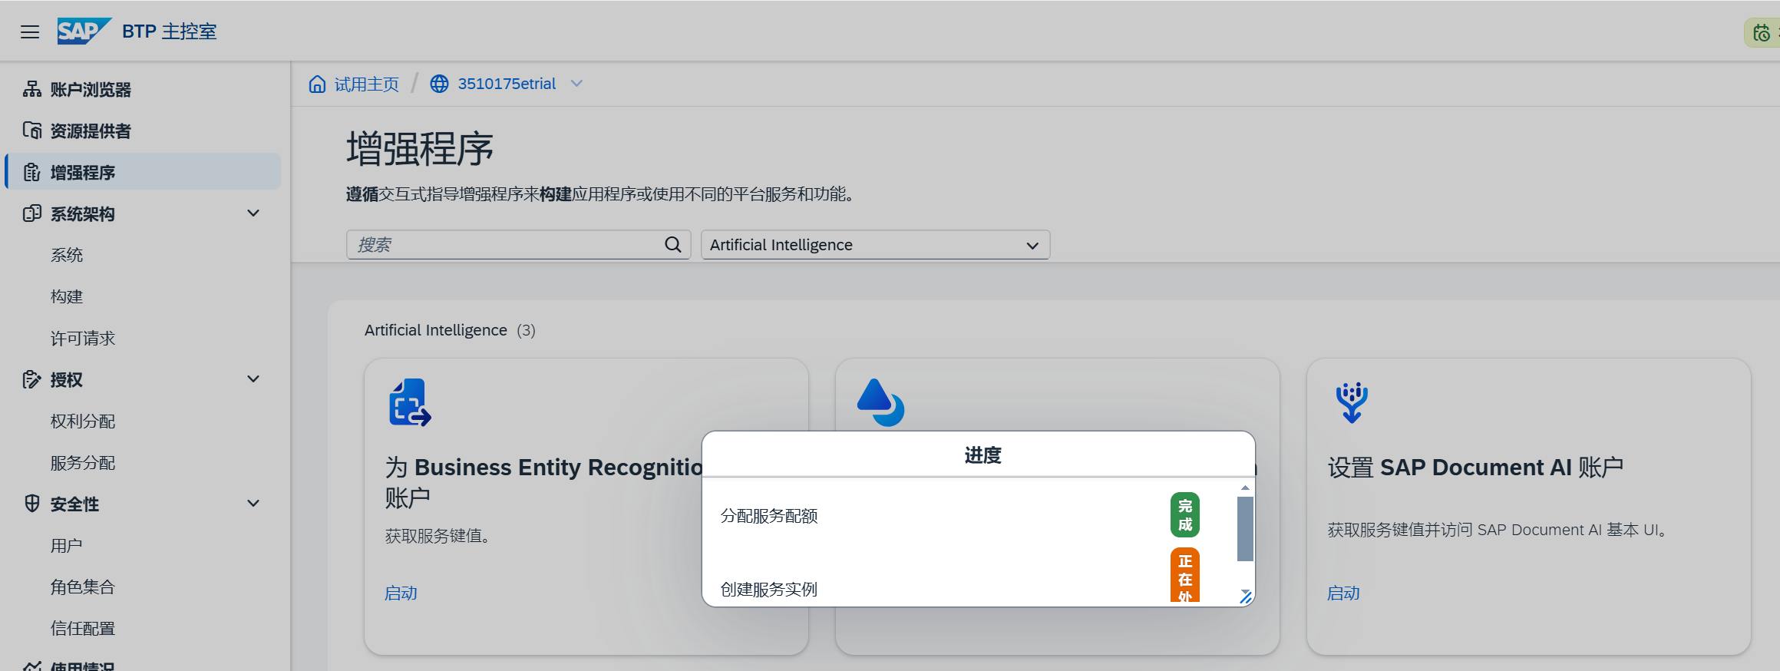Click the 系统架构 icon

coord(32,213)
